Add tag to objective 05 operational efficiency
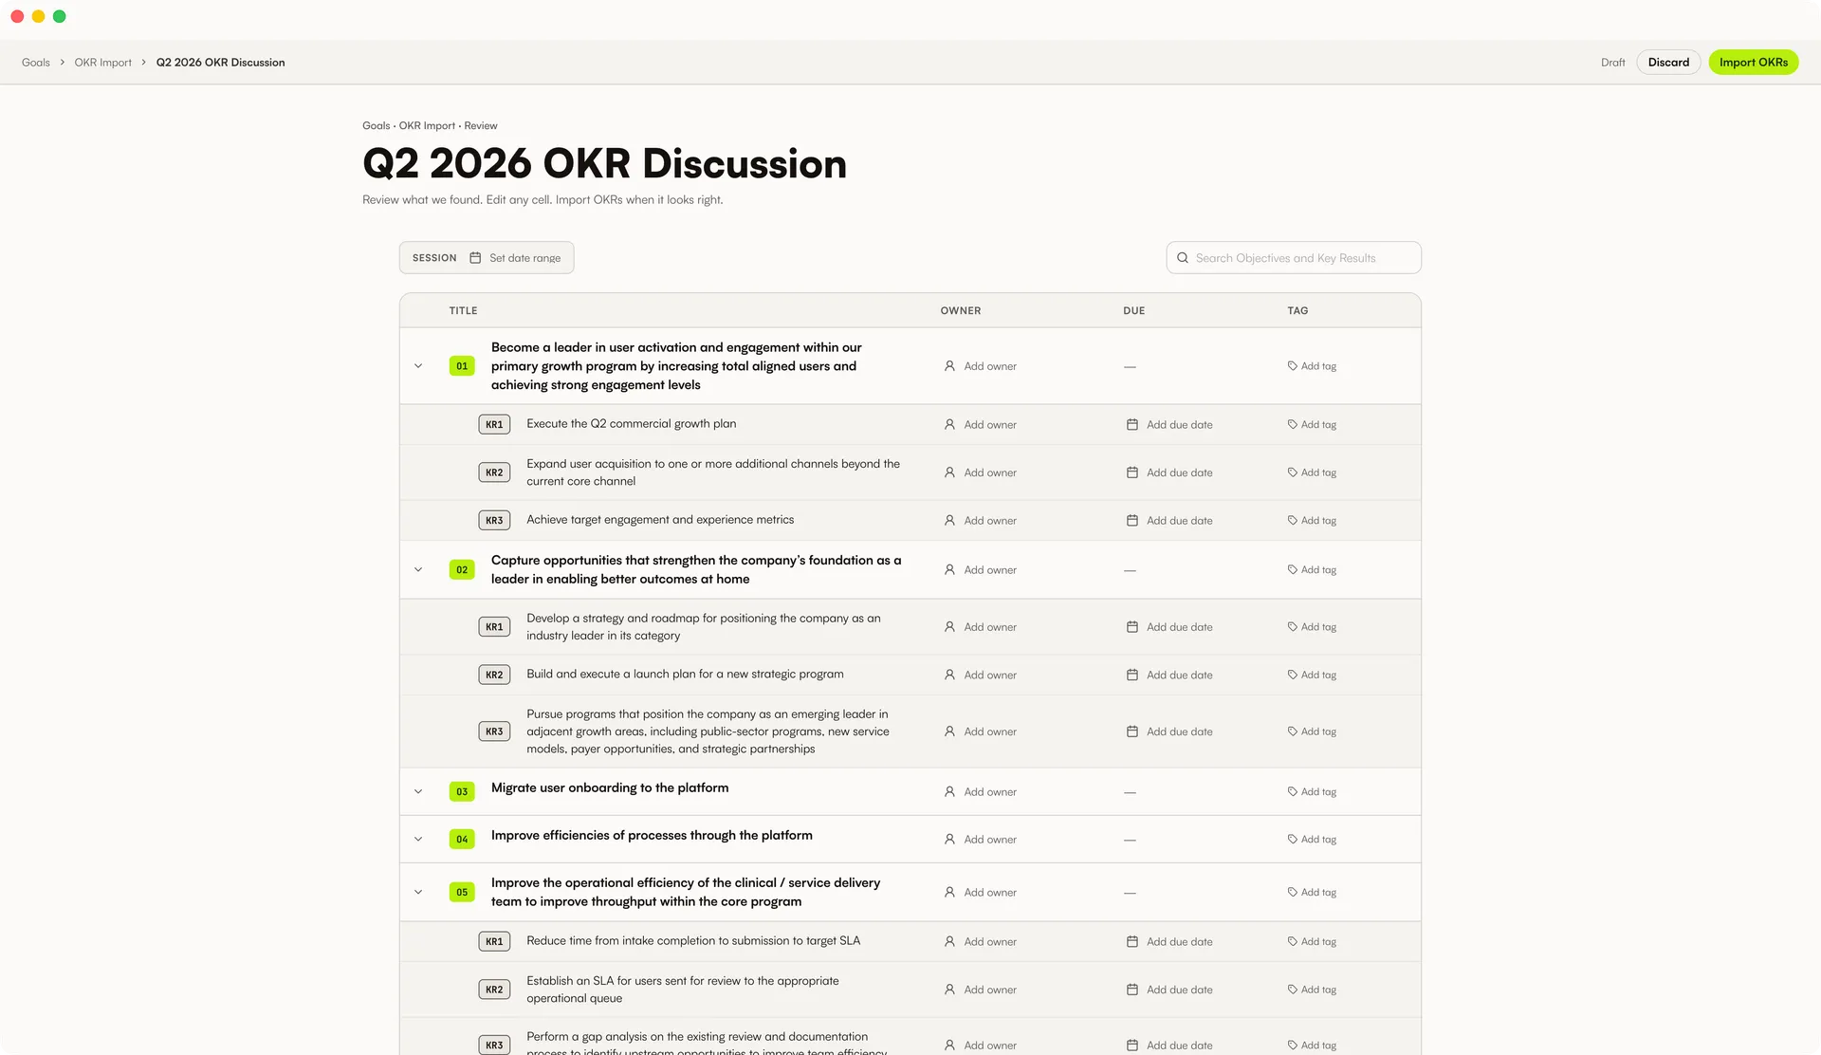The height and width of the screenshot is (1055, 1821). [1312, 893]
